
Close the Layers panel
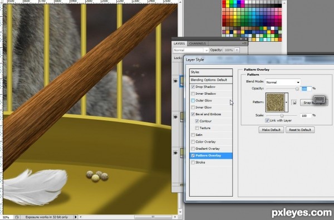[245, 39]
